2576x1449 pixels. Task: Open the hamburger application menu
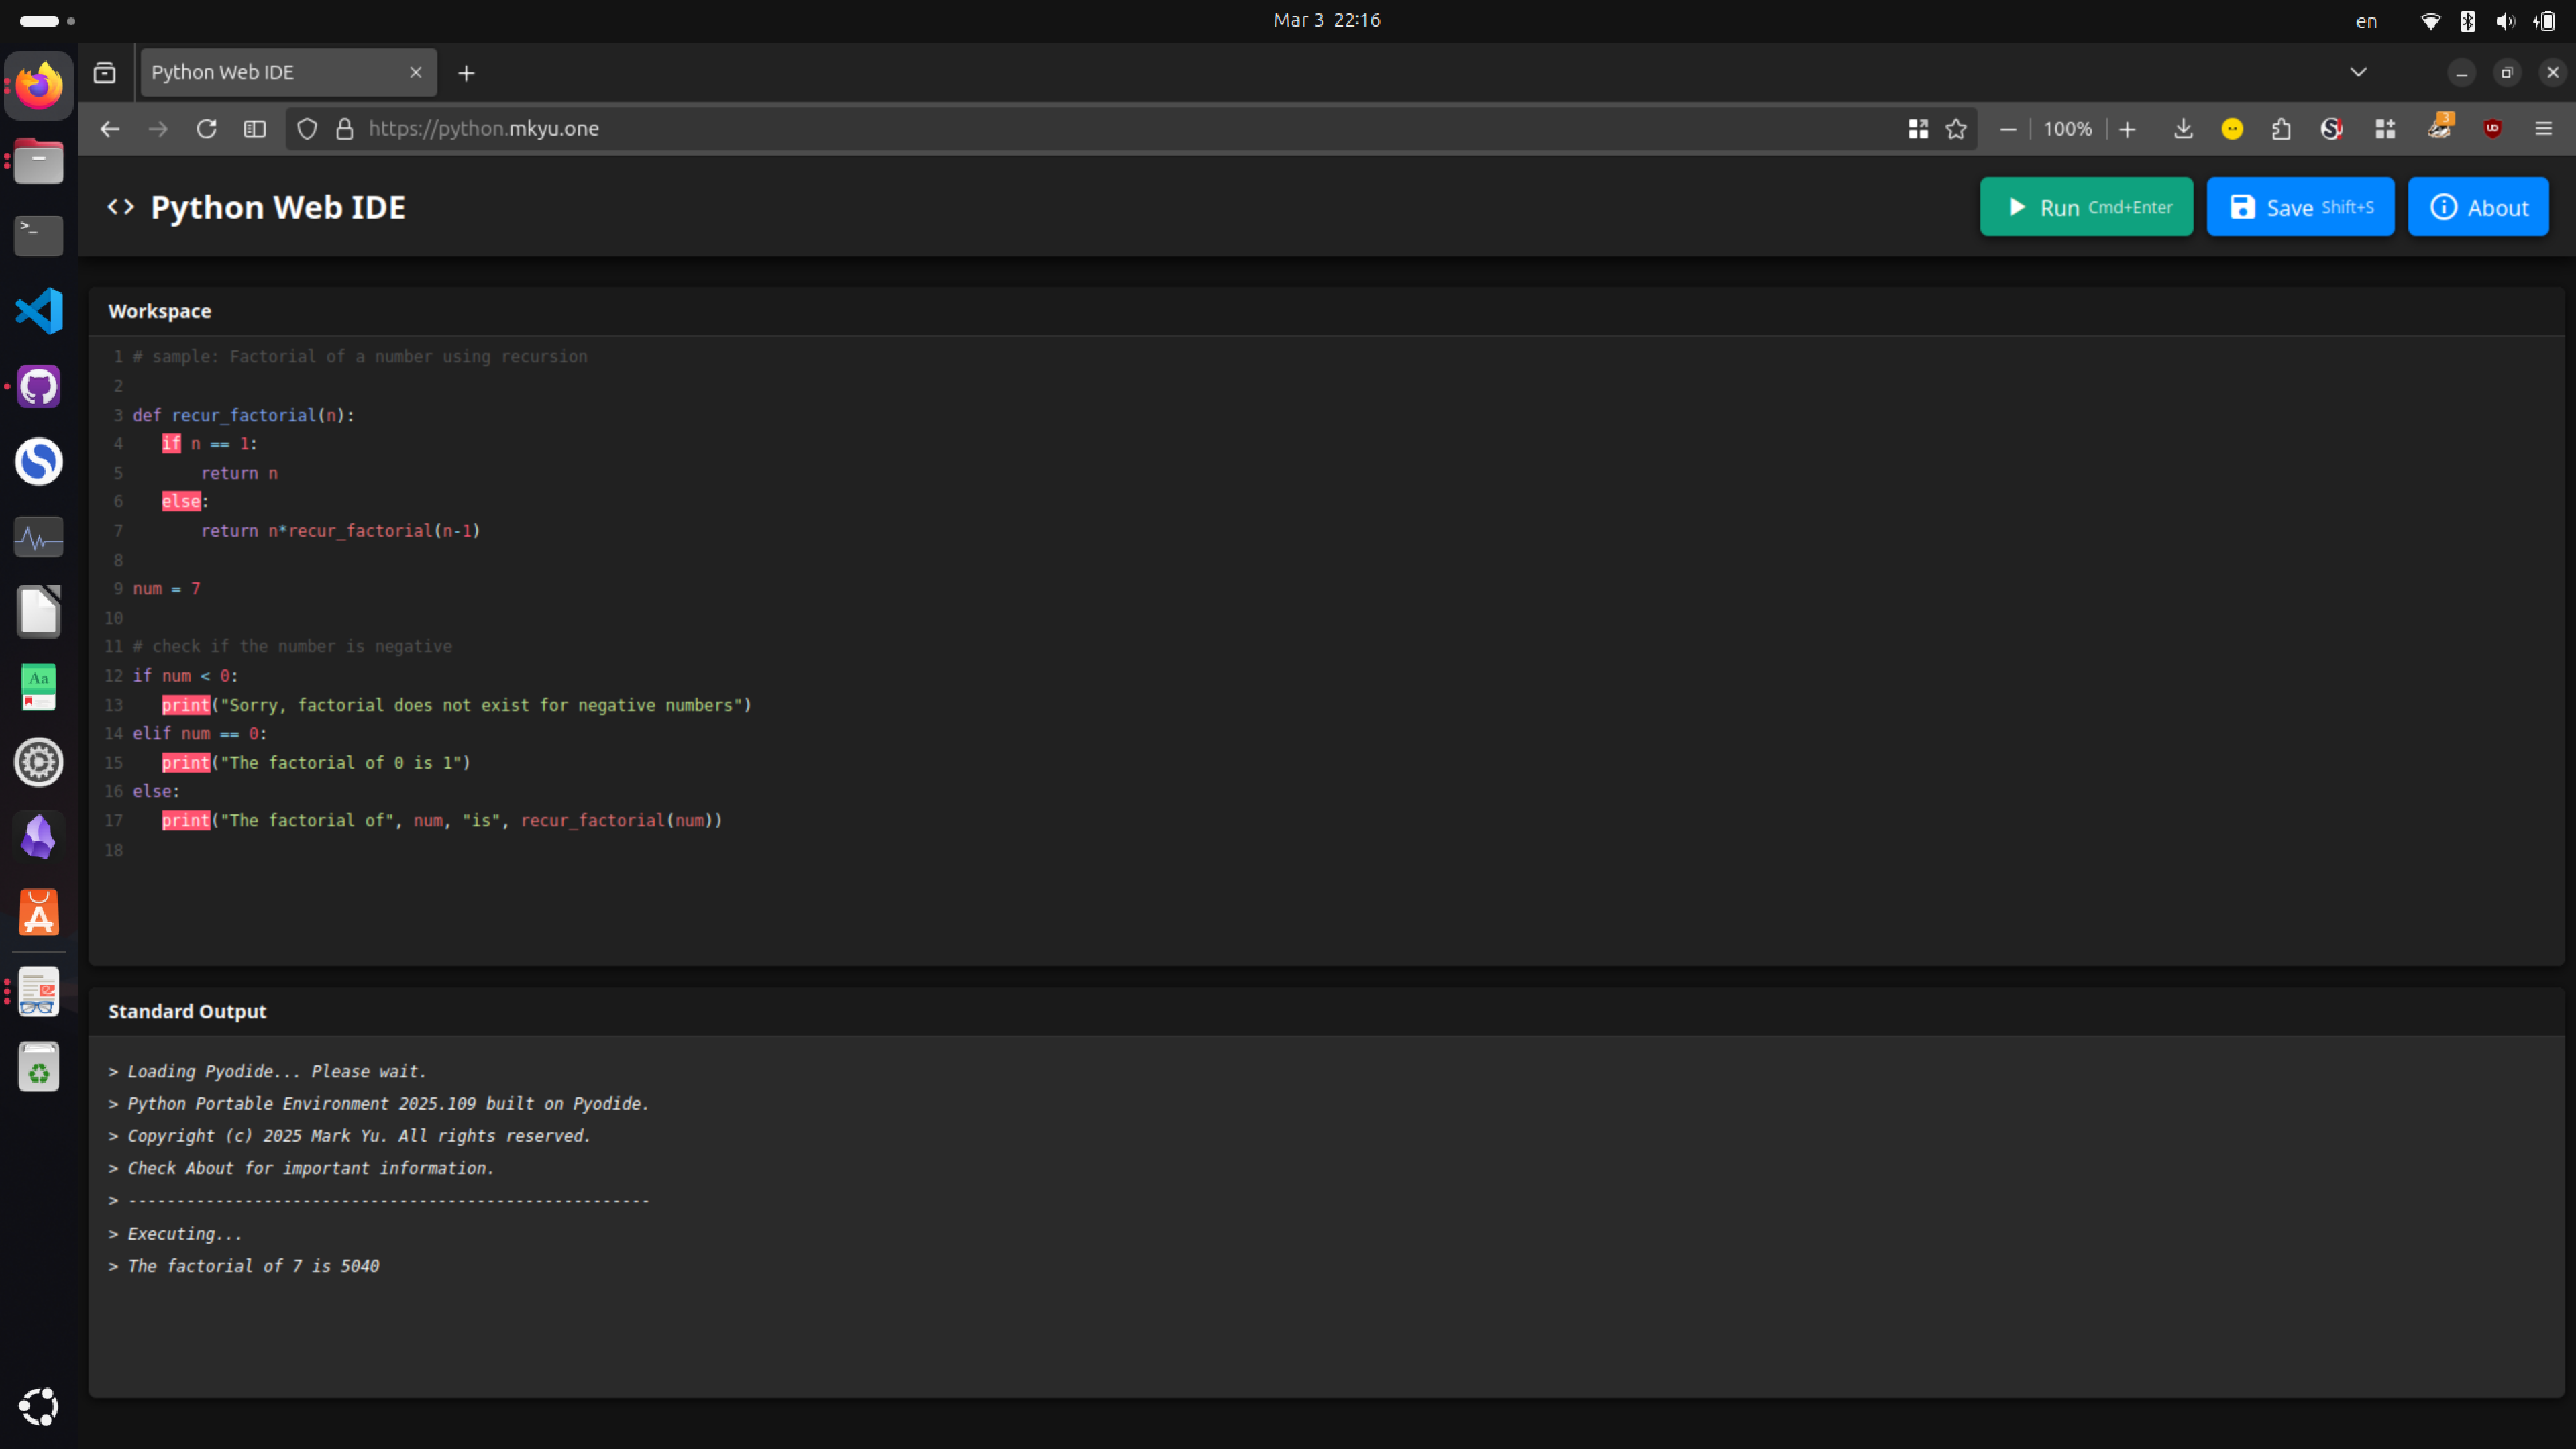point(2543,128)
